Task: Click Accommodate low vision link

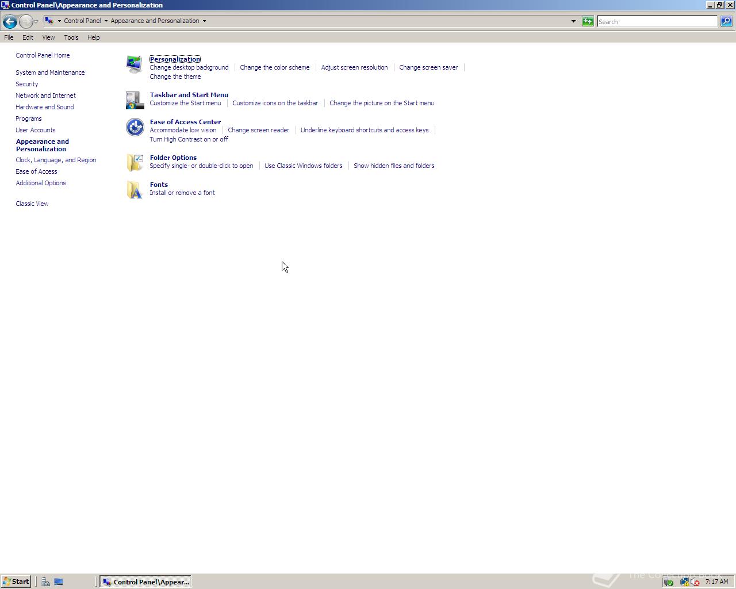Action: [x=183, y=130]
